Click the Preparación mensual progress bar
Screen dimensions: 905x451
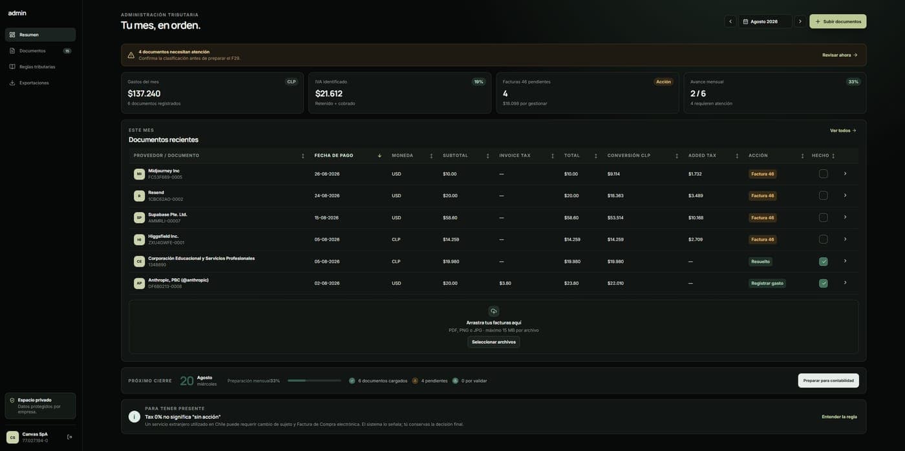[x=314, y=381]
